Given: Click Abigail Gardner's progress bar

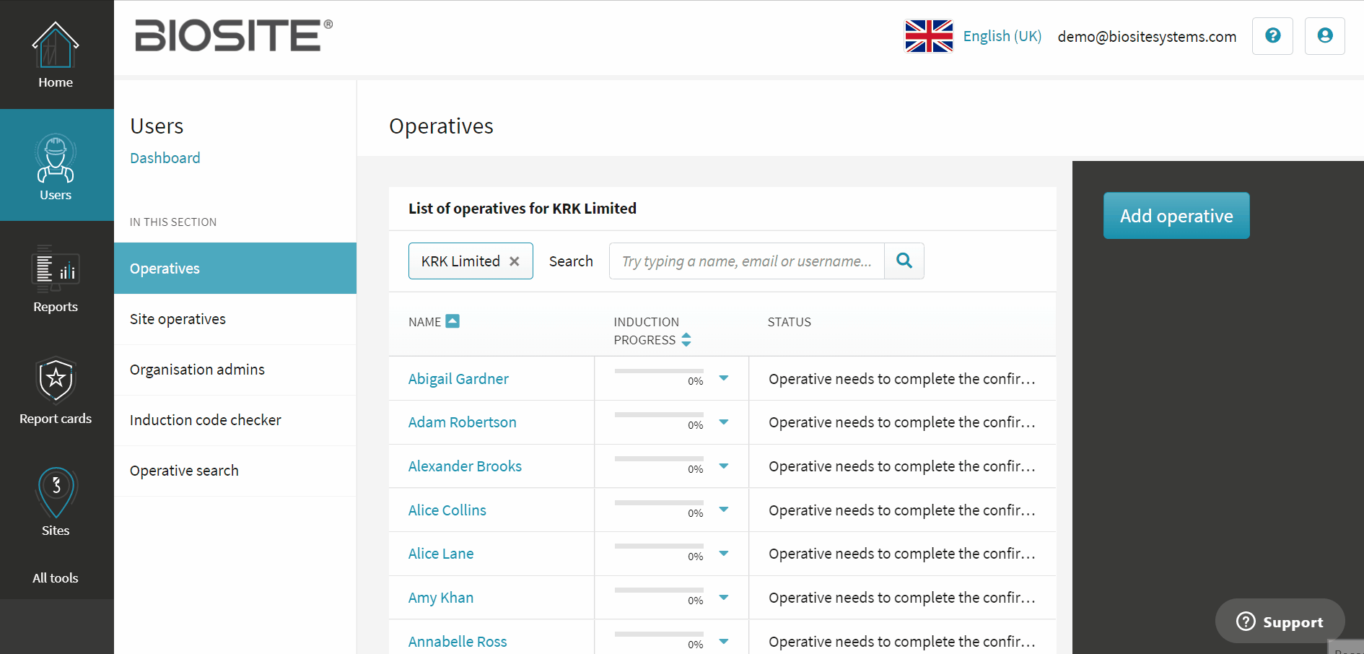Looking at the screenshot, I should 659,371.
